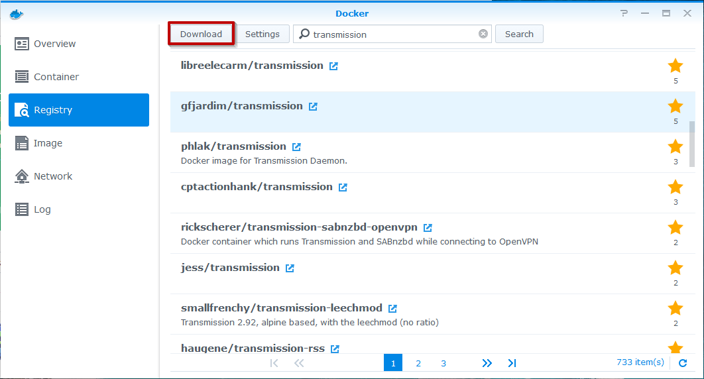This screenshot has width=704, height=379.
Task: Open the Network section
Action: (x=79, y=176)
